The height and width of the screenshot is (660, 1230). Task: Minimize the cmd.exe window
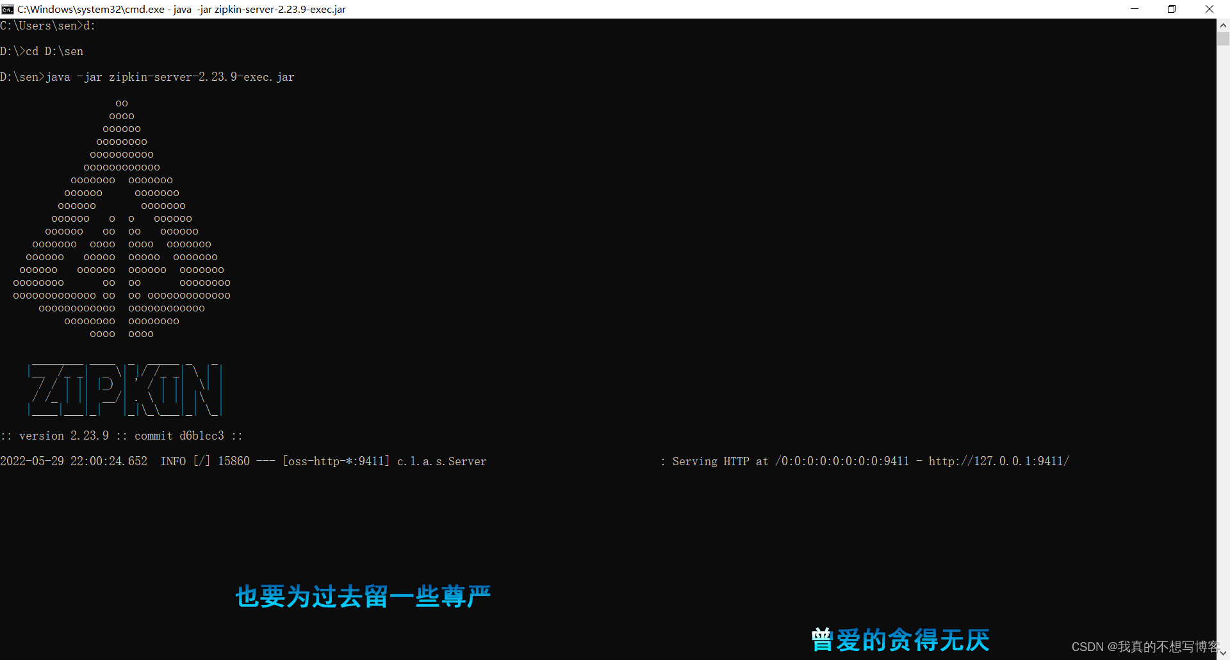1135,9
